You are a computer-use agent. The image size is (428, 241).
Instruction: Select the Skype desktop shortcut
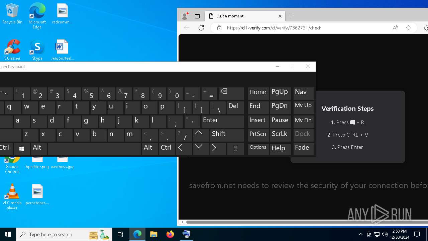click(x=37, y=50)
